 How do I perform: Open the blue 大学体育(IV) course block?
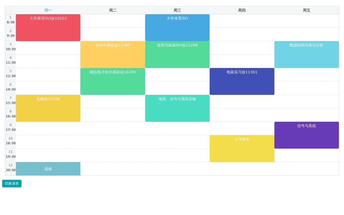coord(177,28)
